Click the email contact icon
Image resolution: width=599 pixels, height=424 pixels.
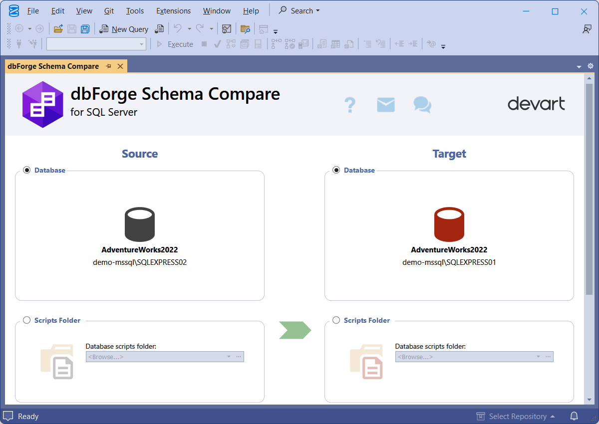385,105
